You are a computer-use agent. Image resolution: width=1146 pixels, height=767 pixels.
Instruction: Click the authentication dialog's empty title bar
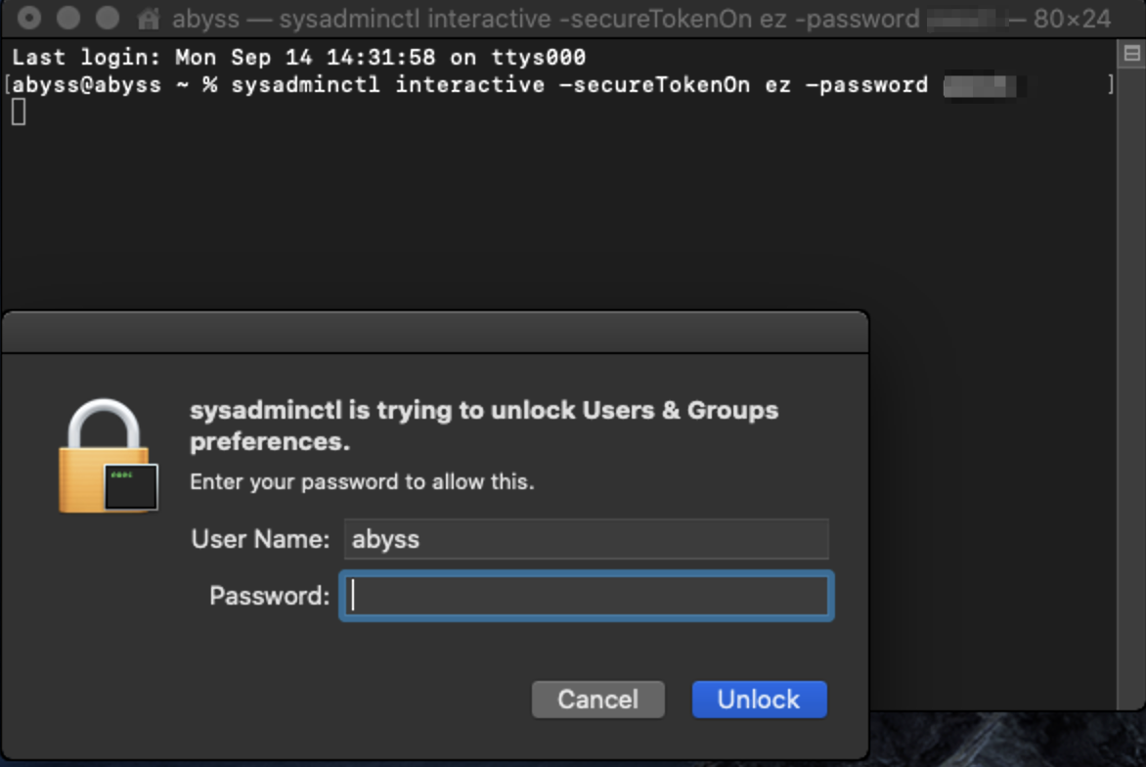[435, 333]
